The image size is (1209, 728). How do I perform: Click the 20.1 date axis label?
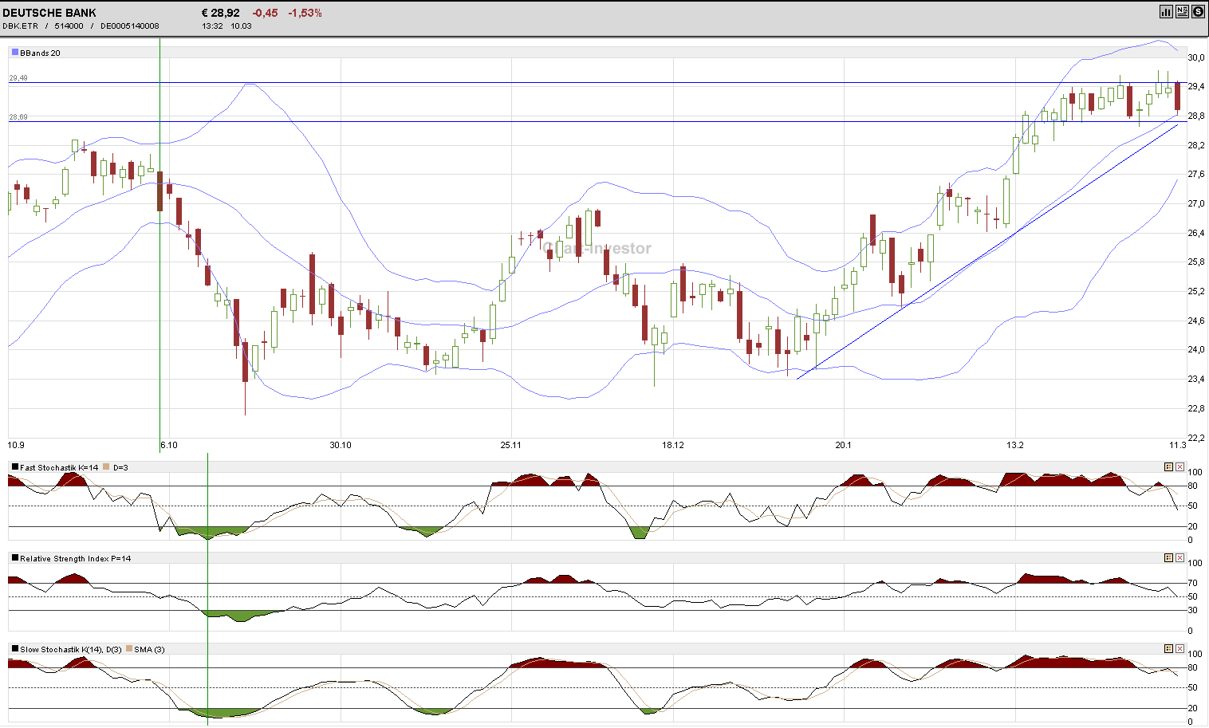(x=844, y=445)
